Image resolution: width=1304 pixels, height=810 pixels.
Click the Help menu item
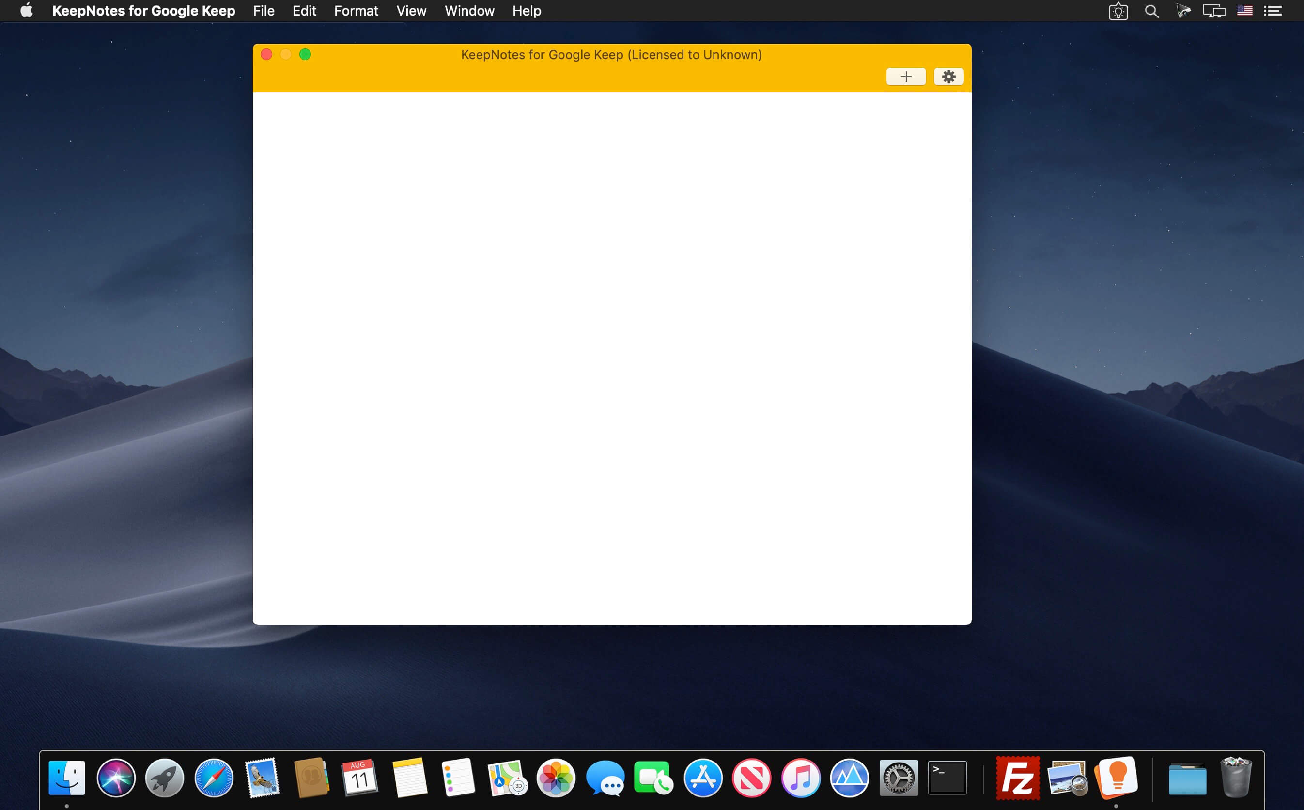[x=527, y=10]
